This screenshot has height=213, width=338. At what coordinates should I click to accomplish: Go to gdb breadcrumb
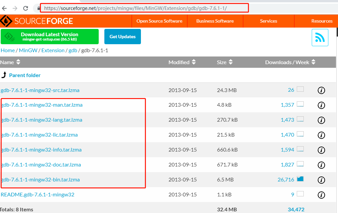pyautogui.click(x=73, y=51)
